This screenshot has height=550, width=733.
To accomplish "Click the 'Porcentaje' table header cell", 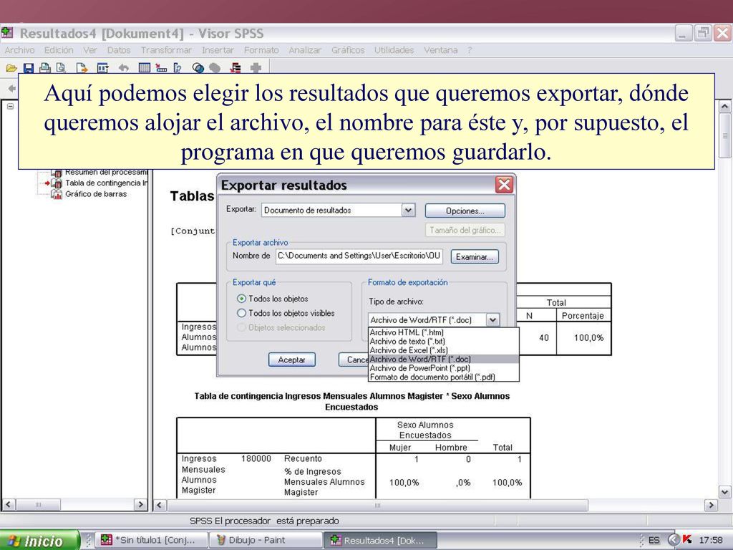I will pos(583,316).
